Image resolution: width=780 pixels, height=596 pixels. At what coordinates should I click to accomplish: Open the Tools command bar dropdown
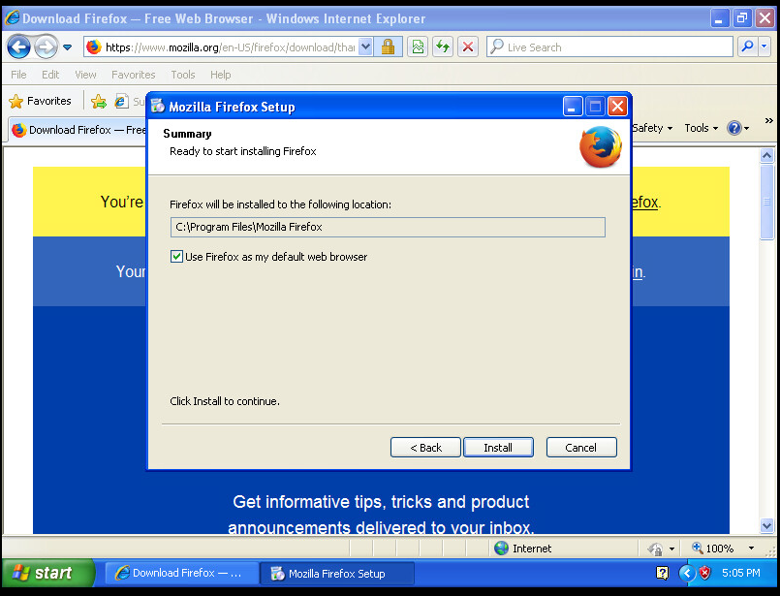coord(701,128)
